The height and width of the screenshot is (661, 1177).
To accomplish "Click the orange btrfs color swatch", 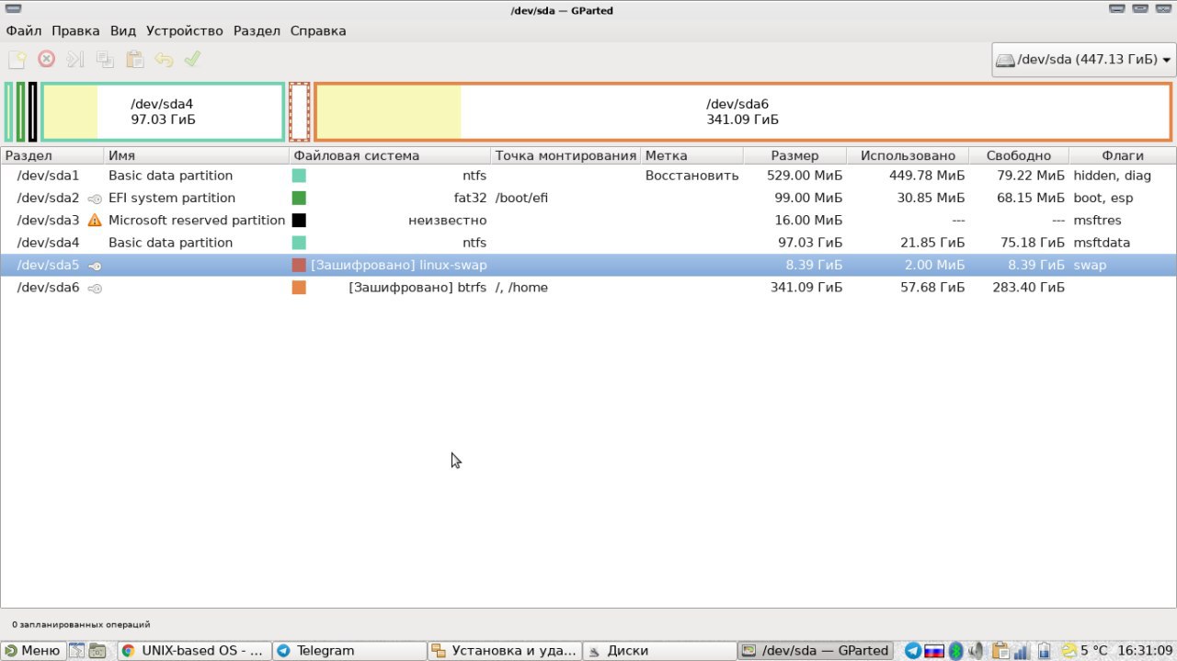I will click(x=299, y=288).
